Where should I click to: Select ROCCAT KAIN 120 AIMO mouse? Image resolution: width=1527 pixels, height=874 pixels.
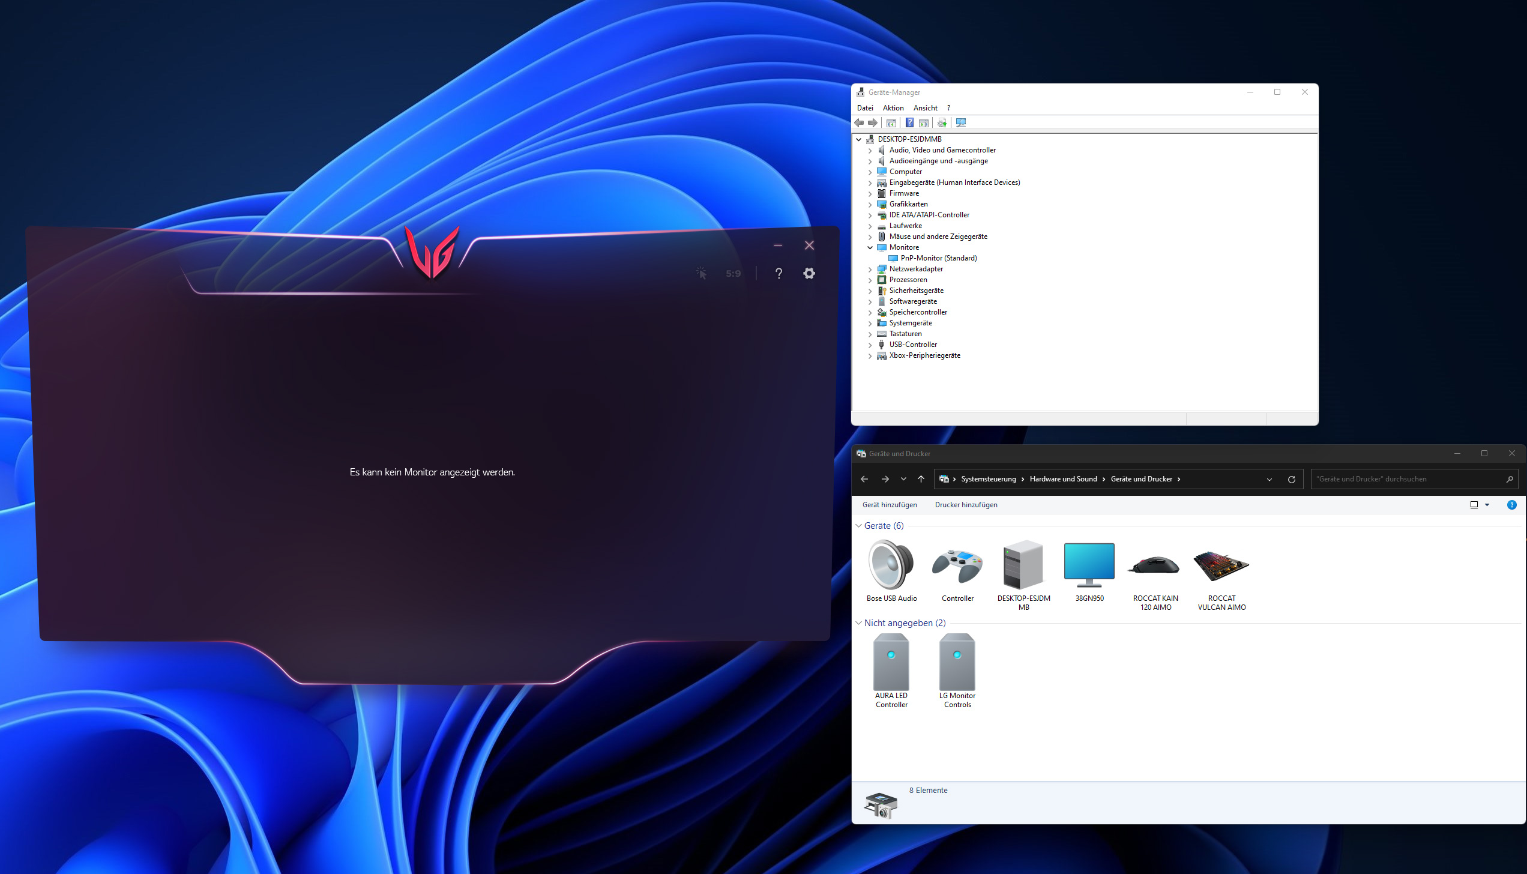tap(1155, 565)
